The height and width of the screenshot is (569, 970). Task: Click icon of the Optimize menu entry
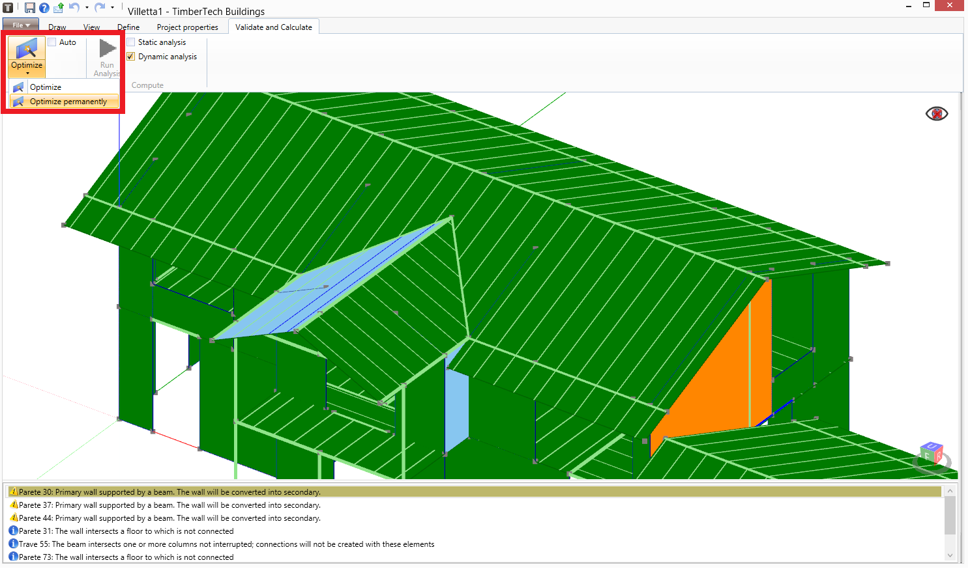18,87
